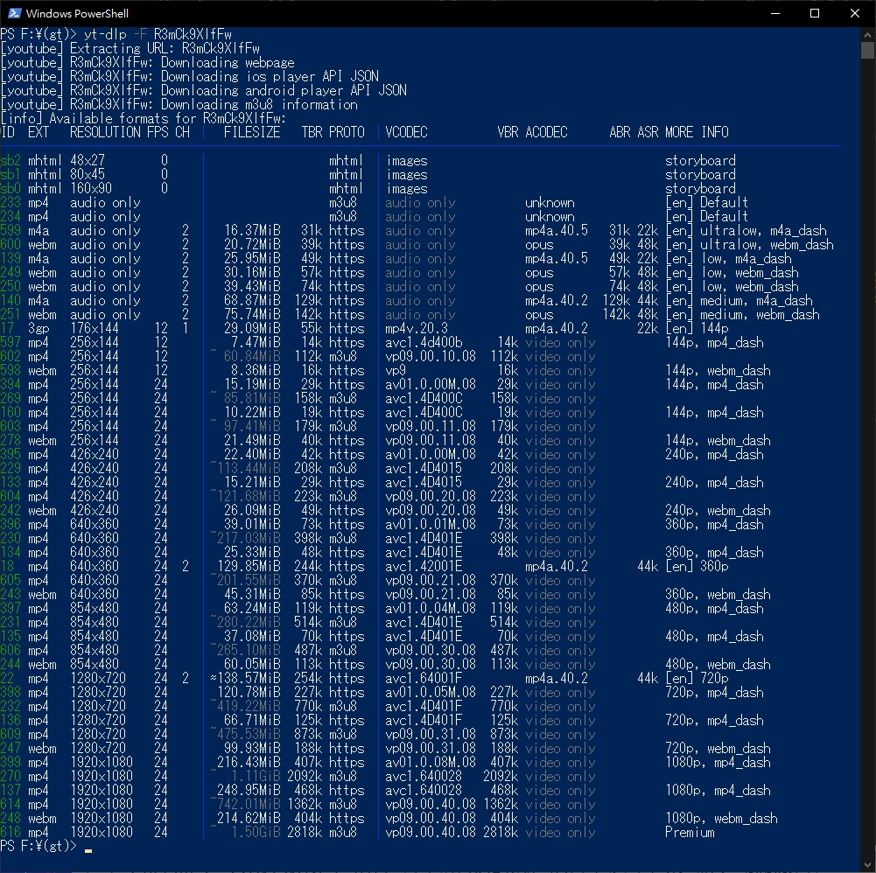Click format ID sb0

tap(11, 188)
